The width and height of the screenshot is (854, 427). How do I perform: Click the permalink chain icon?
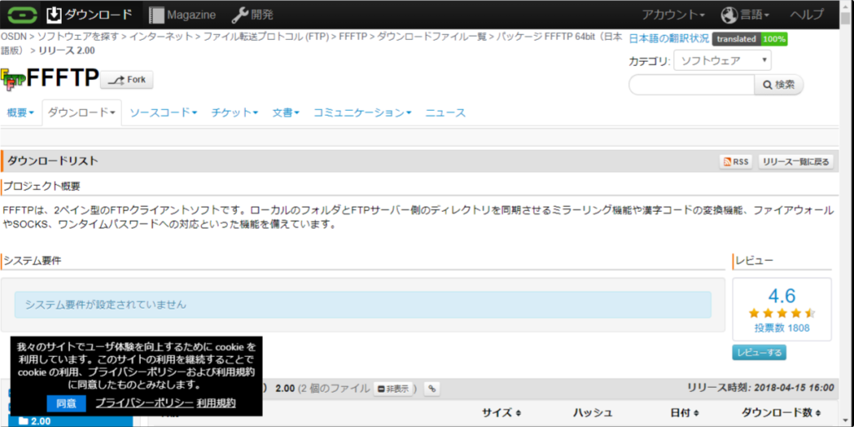(432, 389)
